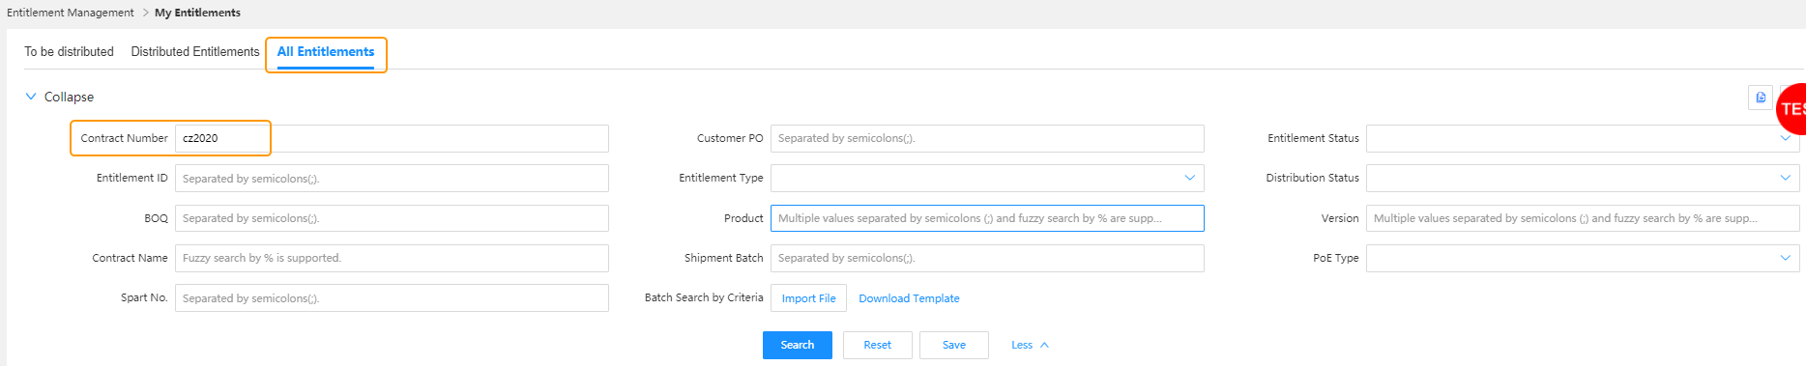Click into the Product input field
The height and width of the screenshot is (366, 1806).
pos(987,218)
